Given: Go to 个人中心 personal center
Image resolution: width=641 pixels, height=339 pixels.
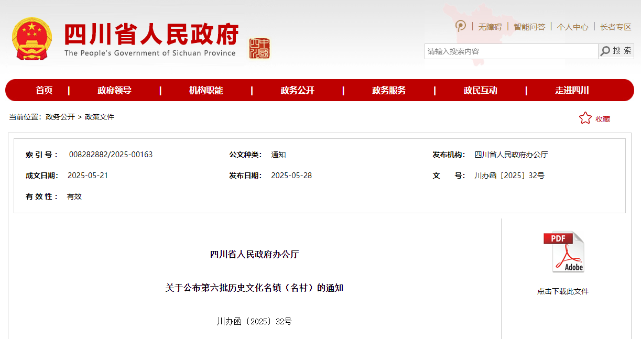Looking at the screenshot, I should pyautogui.click(x=572, y=27).
